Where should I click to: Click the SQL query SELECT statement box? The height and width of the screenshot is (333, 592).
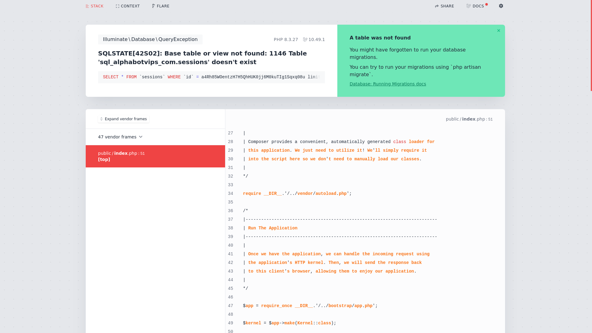pyautogui.click(x=211, y=77)
